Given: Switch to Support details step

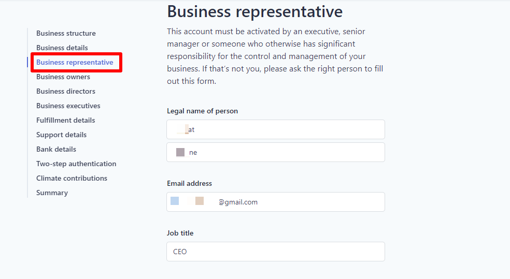Looking at the screenshot, I should pos(61,135).
